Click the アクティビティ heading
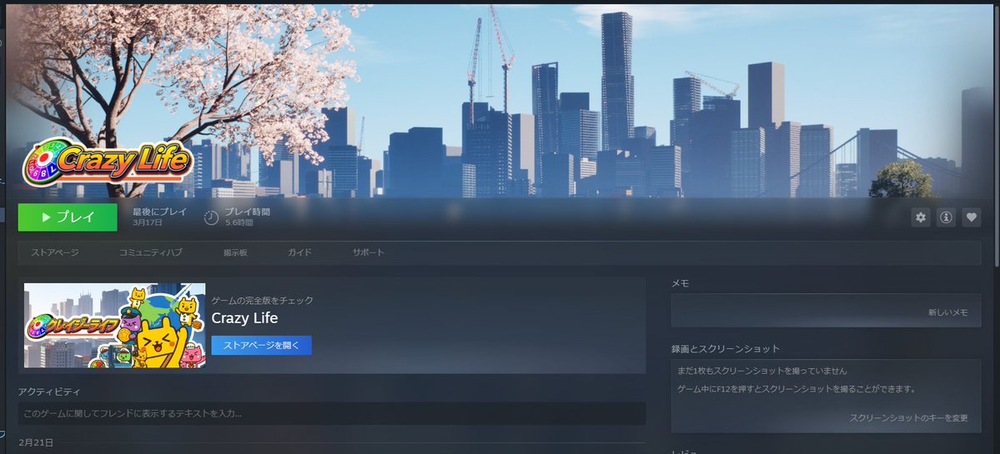Screen dimensions: 1000x454 (49, 392)
